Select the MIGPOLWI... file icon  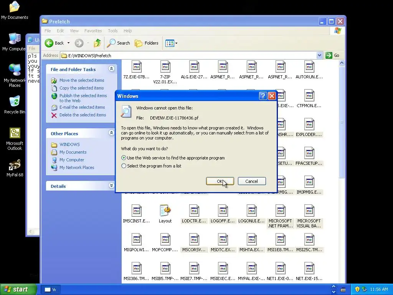pos(136,240)
